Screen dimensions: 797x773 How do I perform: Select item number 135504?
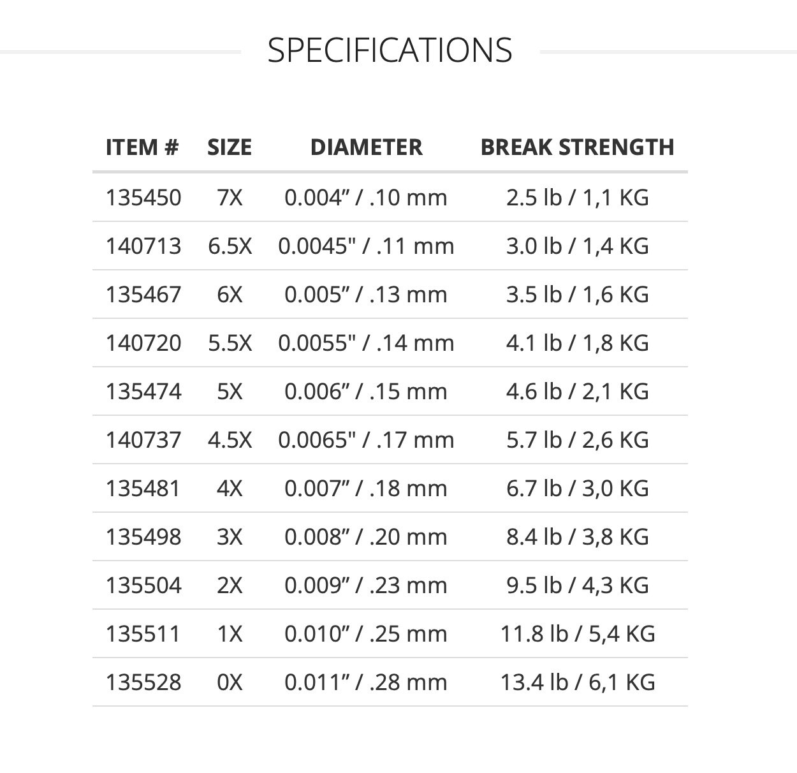coord(143,585)
